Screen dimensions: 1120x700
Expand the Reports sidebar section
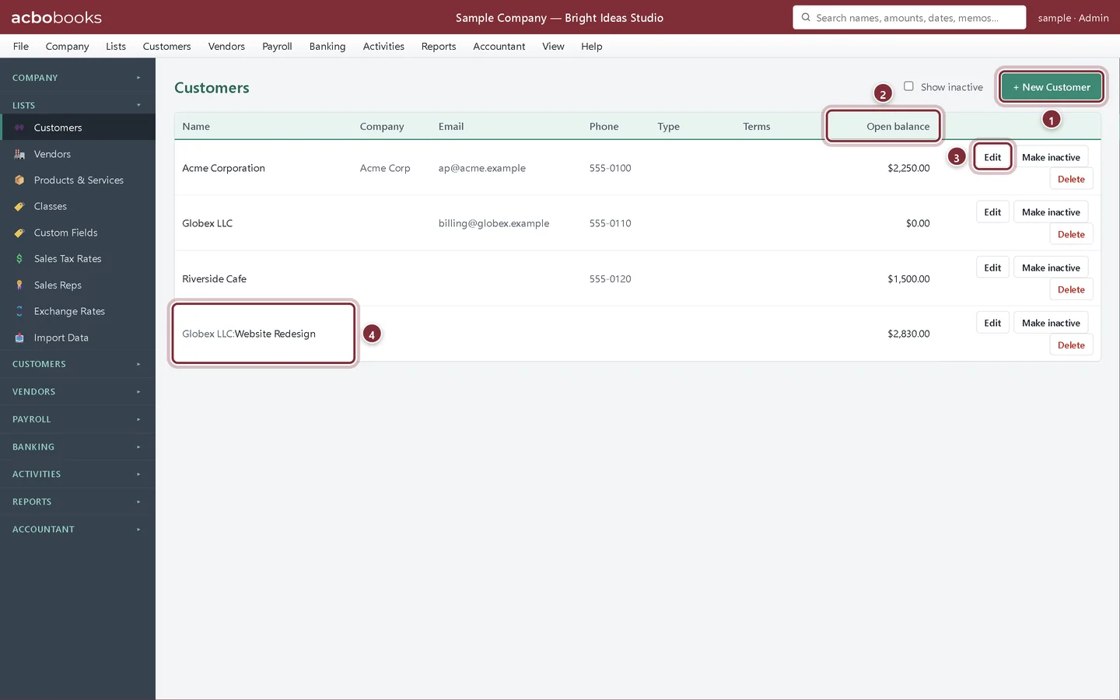tap(78, 502)
